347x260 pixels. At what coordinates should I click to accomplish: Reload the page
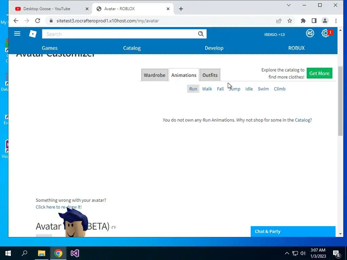[38, 21]
